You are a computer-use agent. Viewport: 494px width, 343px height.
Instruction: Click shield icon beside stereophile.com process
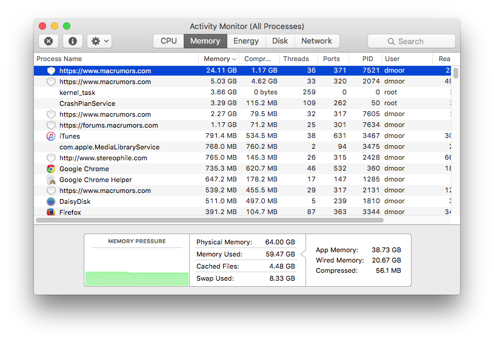(x=51, y=158)
